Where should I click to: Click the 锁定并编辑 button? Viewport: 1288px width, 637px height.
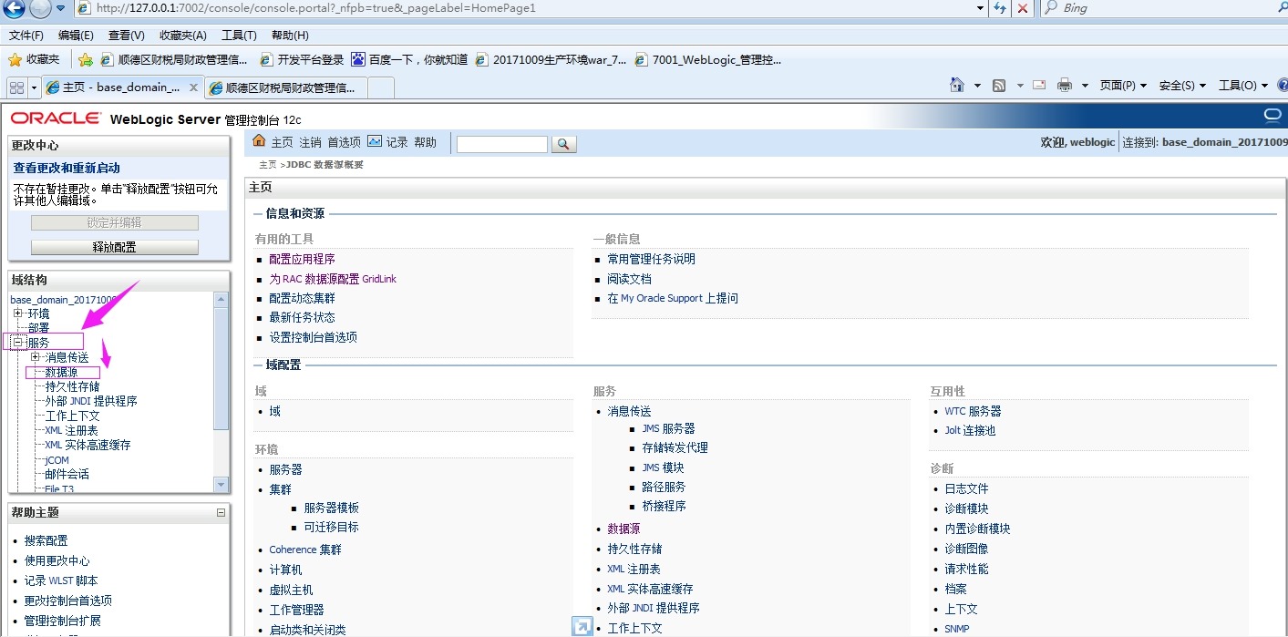[115, 222]
